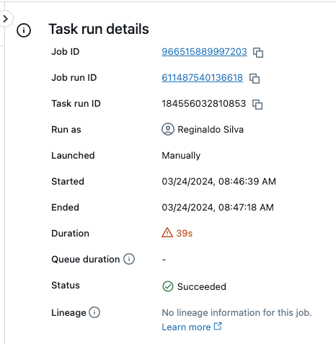Image resolution: width=336 pixels, height=344 pixels.
Task: Open Job run ID 611487540136618 link
Action: [x=202, y=78]
